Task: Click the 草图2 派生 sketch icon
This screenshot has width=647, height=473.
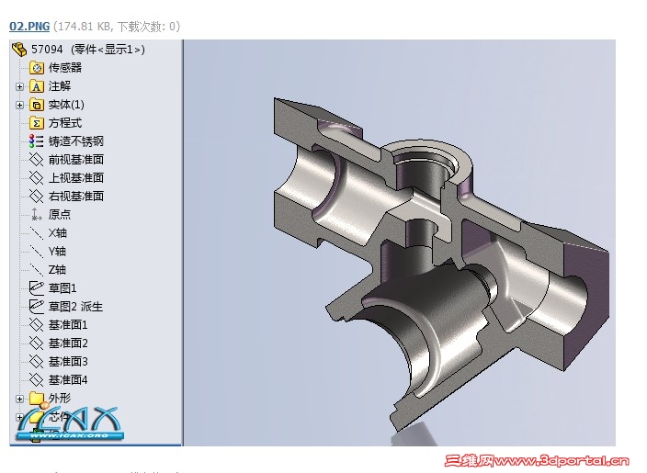Action: [37, 307]
